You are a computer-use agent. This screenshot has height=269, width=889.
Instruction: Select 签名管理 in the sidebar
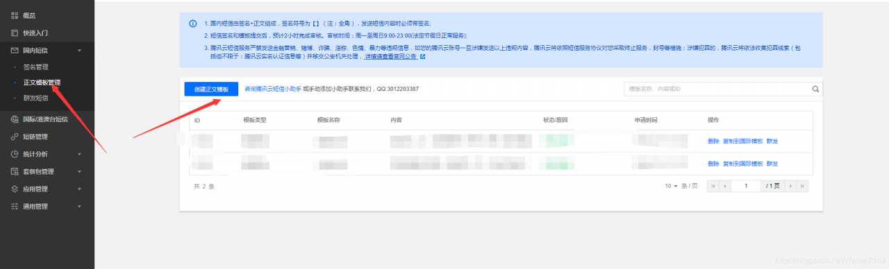pyautogui.click(x=35, y=67)
